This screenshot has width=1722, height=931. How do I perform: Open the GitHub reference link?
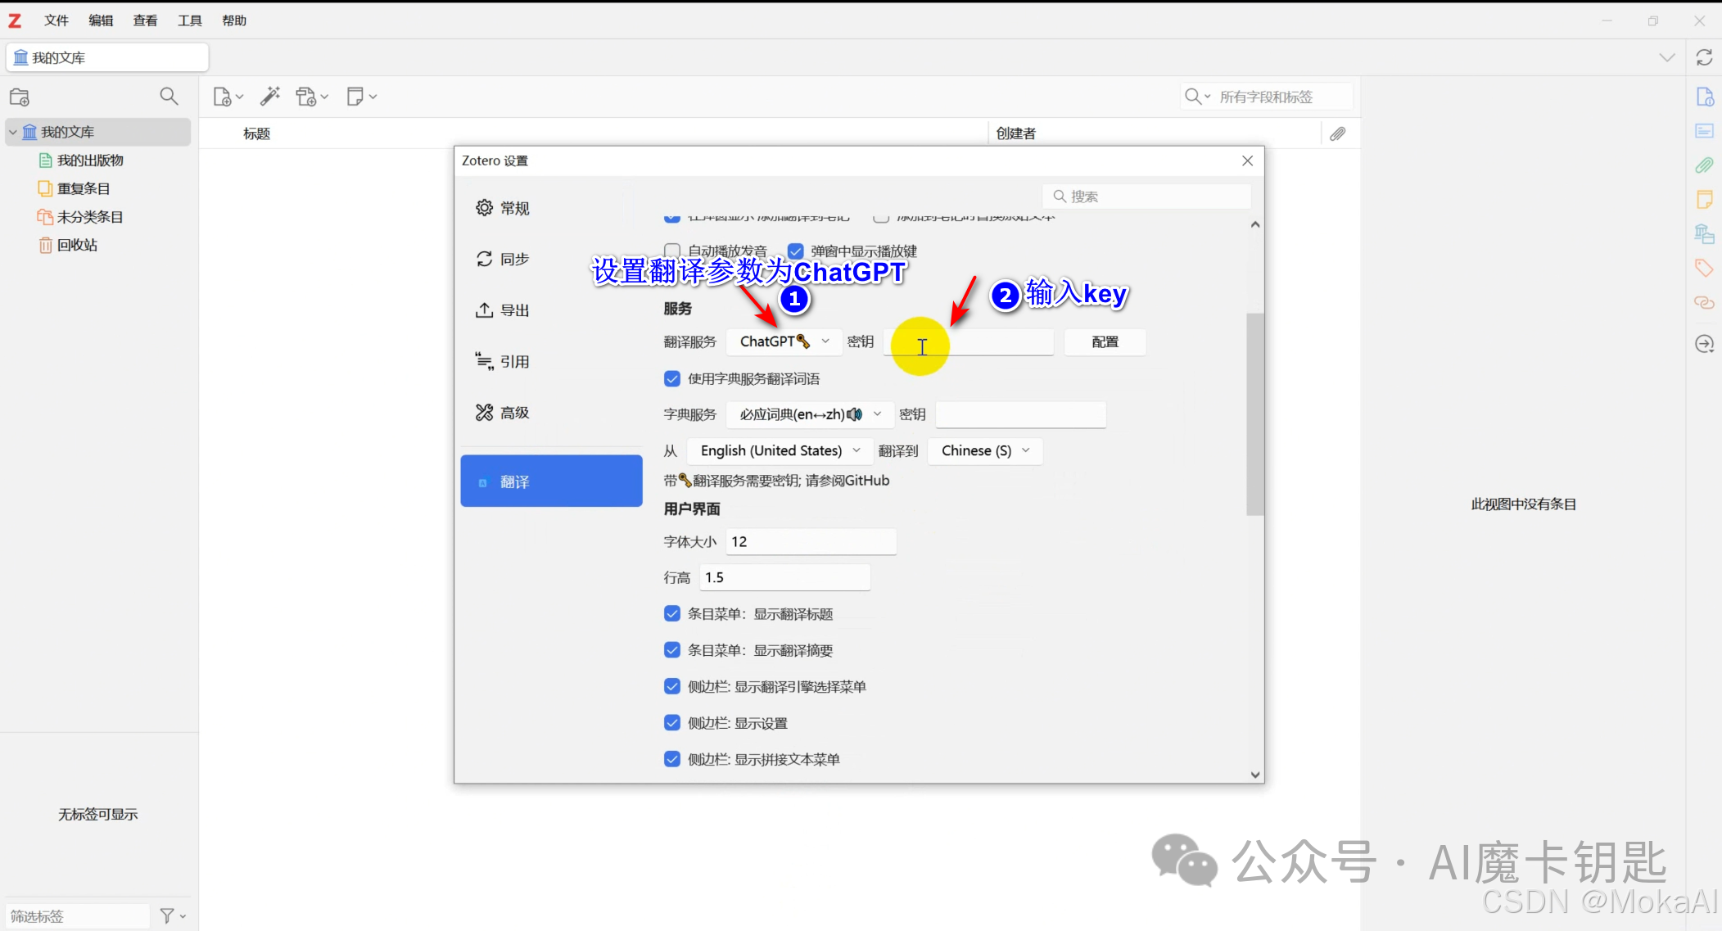click(867, 481)
